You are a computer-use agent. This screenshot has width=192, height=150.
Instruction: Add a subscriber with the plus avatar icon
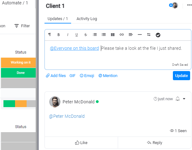pos(171,5)
